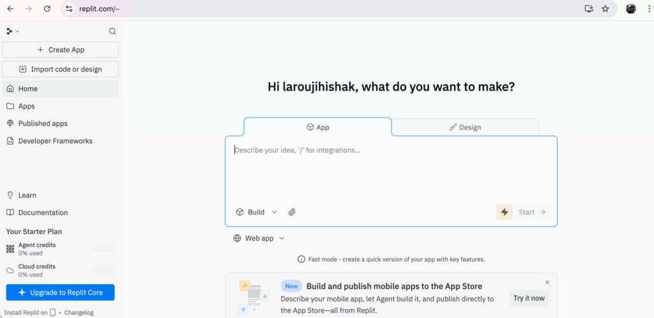Click the Upgrade to Replit Core button
This screenshot has height=318, width=654.
[60, 292]
